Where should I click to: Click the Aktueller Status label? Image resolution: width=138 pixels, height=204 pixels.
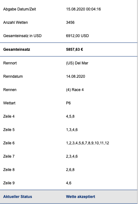[18, 197]
